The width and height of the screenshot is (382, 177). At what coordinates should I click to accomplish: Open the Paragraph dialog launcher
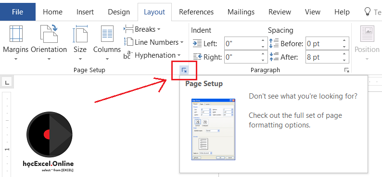346,70
